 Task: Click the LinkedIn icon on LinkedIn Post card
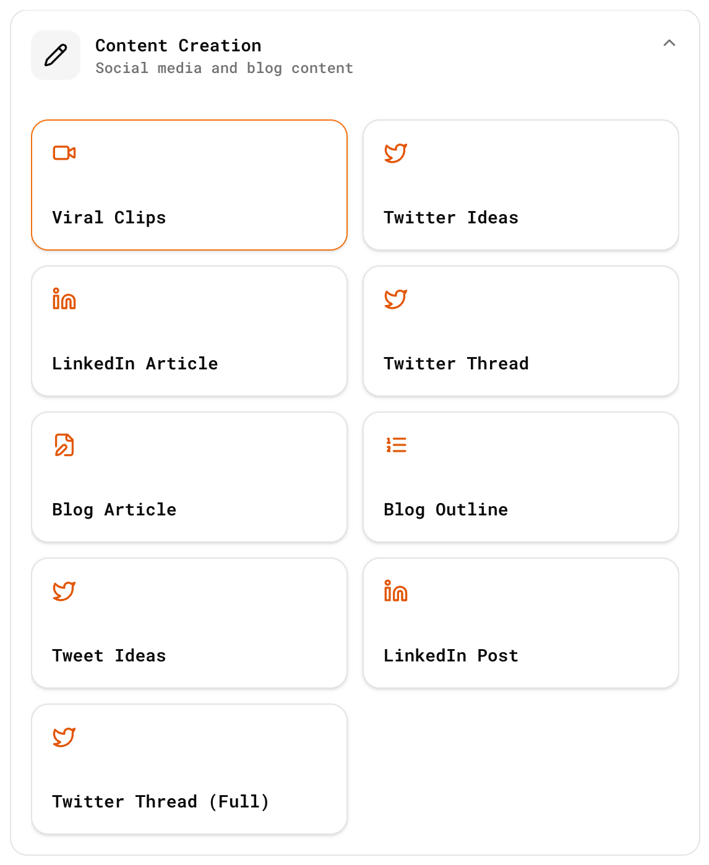point(395,590)
